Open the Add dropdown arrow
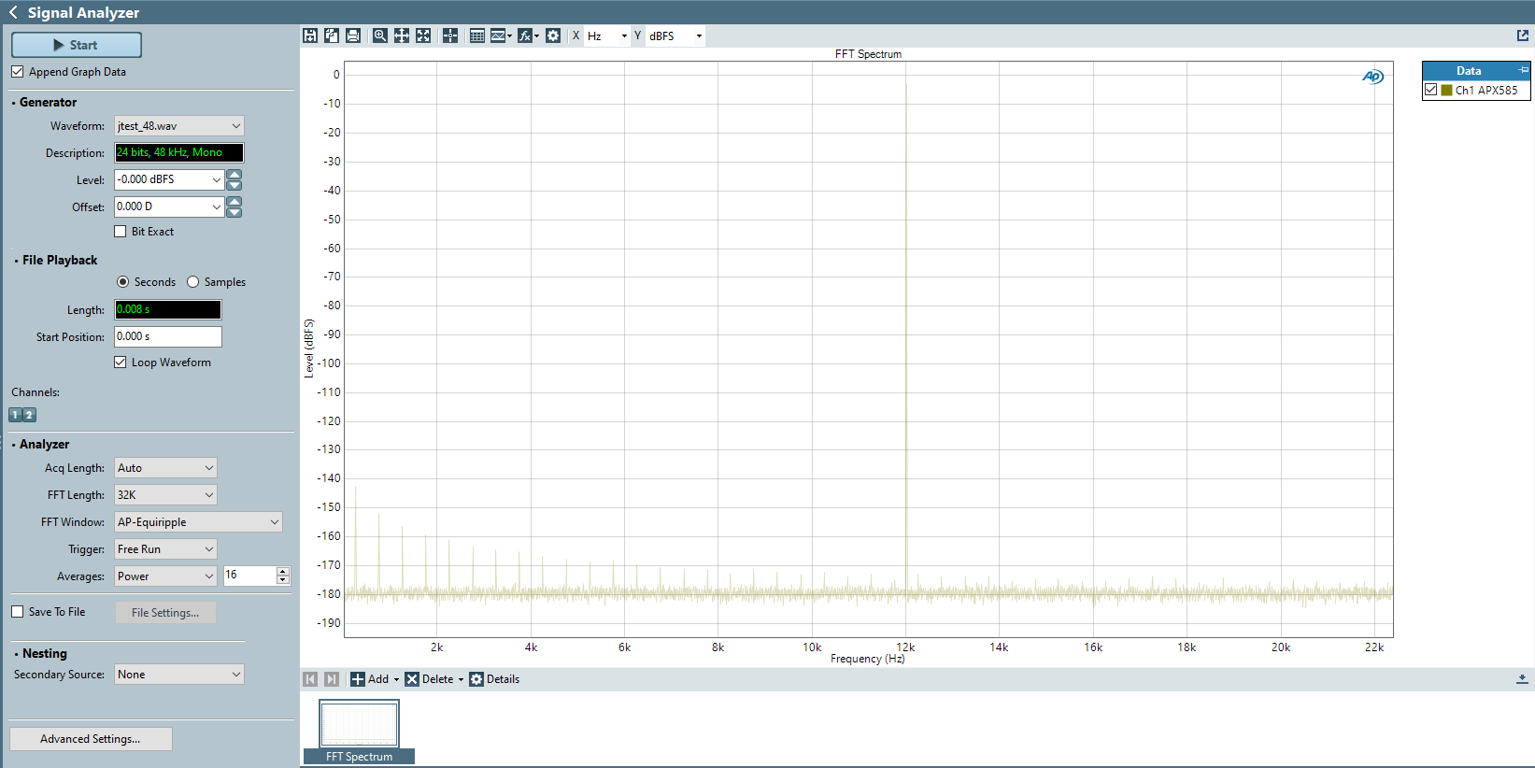The width and height of the screenshot is (1535, 768). (x=396, y=680)
